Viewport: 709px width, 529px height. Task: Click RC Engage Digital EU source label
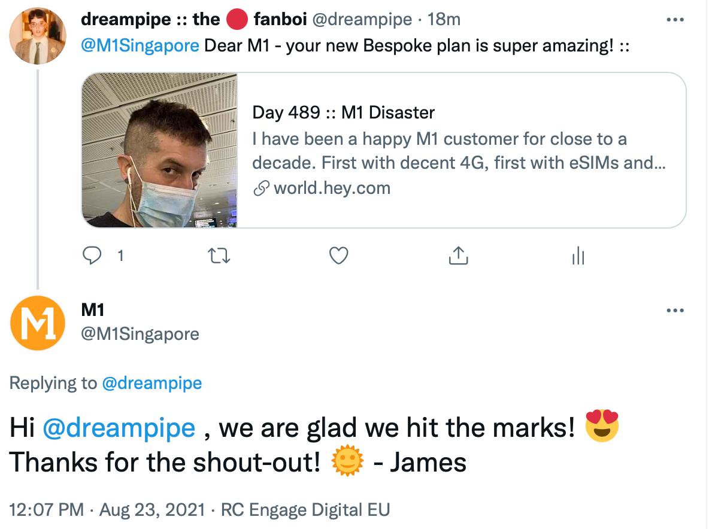pyautogui.click(x=305, y=510)
